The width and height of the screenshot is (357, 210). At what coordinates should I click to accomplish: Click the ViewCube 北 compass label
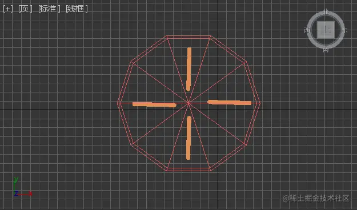326,11
